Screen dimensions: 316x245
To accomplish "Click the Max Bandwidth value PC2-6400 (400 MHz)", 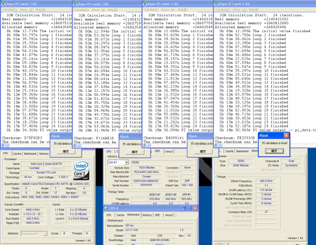I will pos(146,172).
